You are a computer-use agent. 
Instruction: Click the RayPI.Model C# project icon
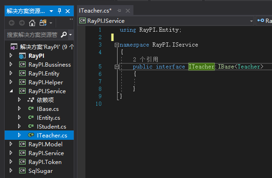(x=22, y=144)
